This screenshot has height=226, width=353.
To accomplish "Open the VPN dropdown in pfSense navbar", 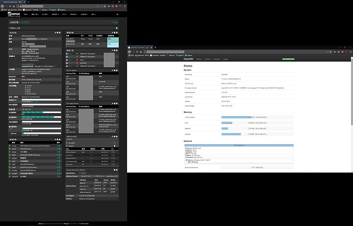I will click(x=64, y=14).
